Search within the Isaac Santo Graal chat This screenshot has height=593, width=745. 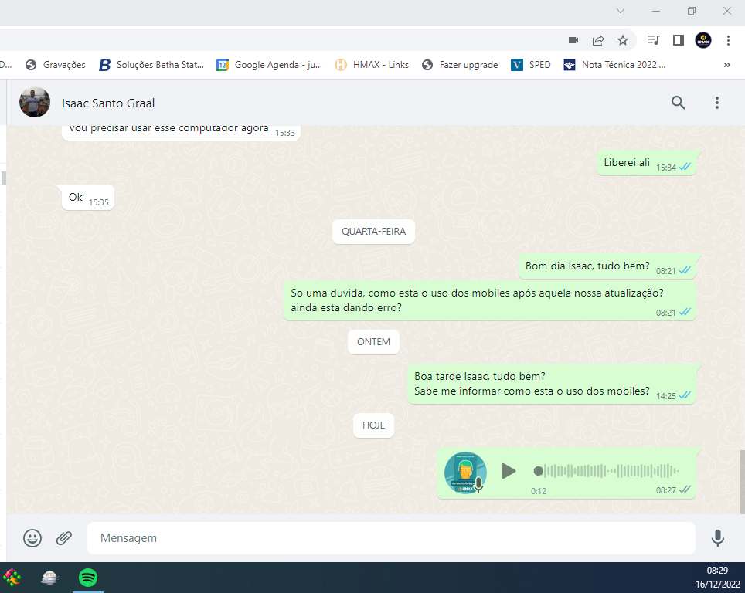pyautogui.click(x=678, y=103)
